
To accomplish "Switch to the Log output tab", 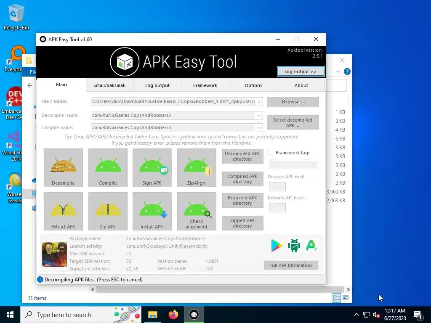I will pyautogui.click(x=157, y=85).
